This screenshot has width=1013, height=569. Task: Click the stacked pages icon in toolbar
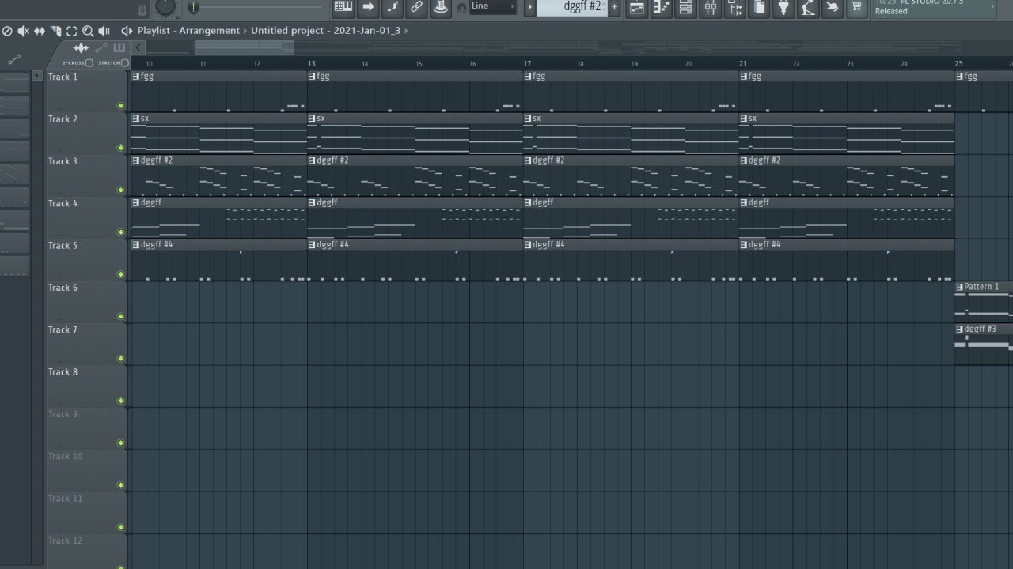(760, 7)
